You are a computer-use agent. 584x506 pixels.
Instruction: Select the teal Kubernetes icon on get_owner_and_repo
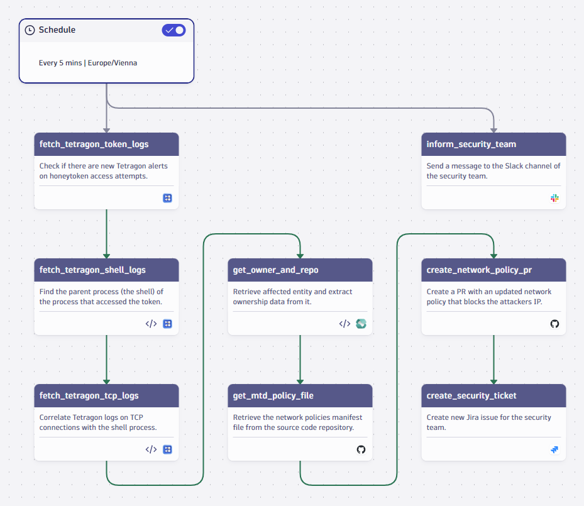[x=360, y=324]
